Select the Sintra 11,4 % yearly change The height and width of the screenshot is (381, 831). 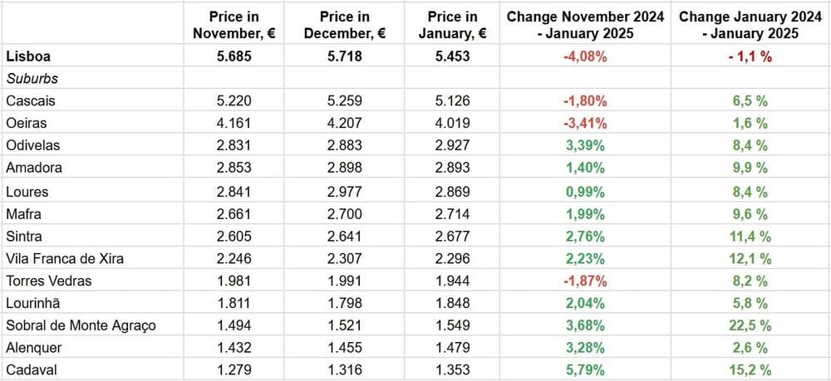(750, 236)
